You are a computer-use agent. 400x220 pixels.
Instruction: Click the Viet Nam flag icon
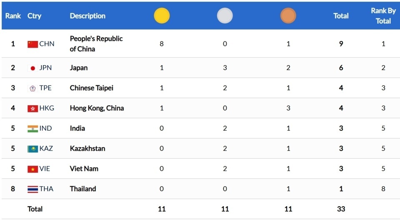coord(32,169)
